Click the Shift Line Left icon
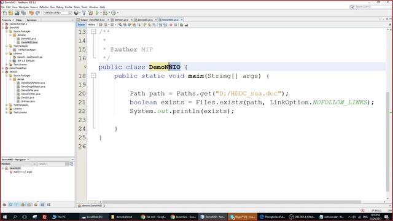This screenshot has height=221, width=393. 160,25
